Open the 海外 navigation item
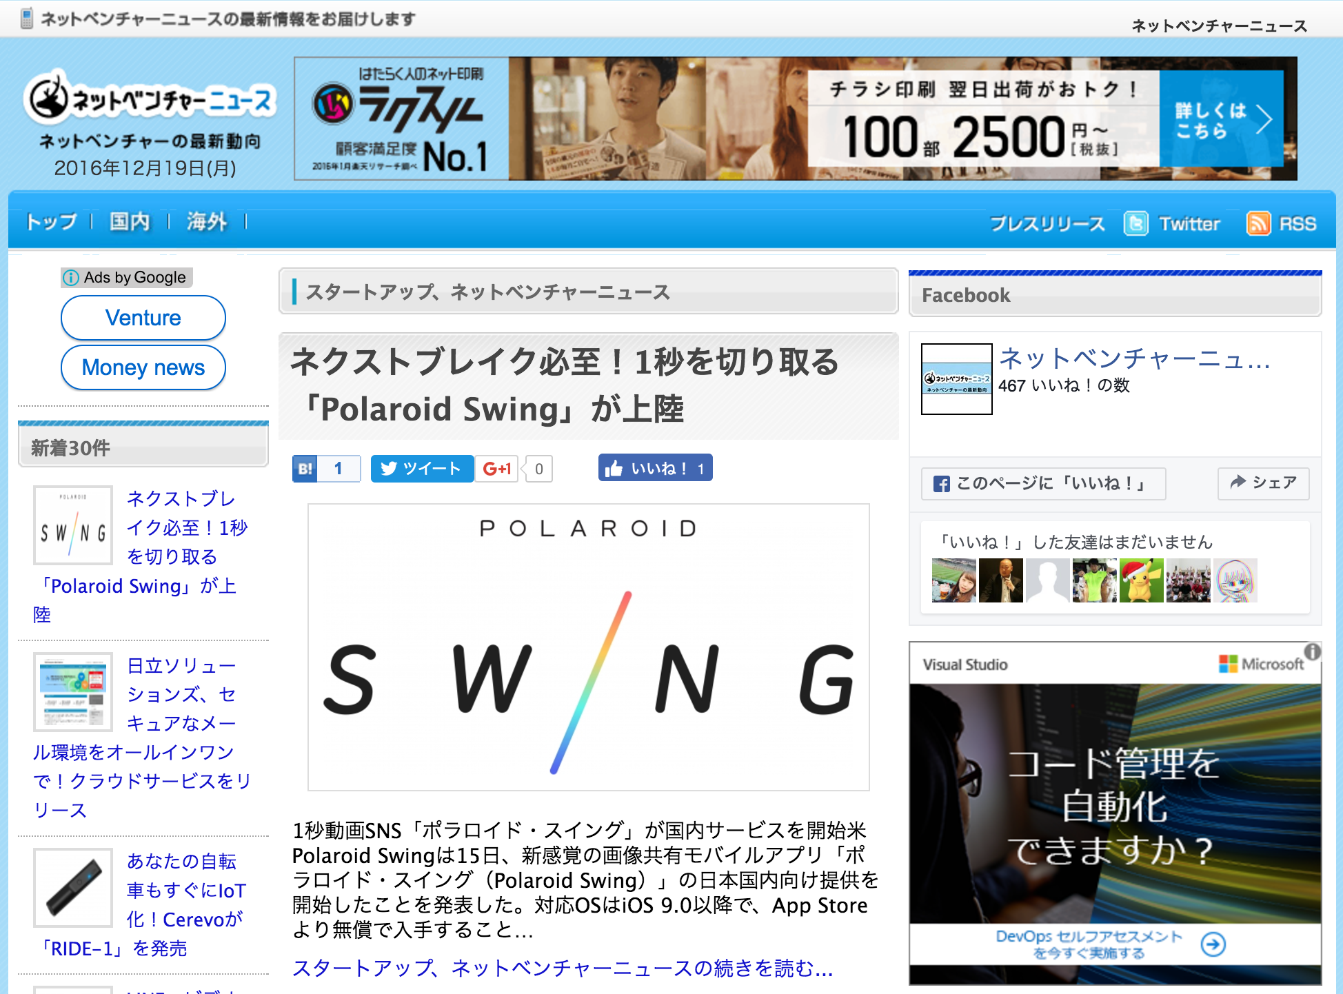This screenshot has width=1343, height=994. [207, 222]
